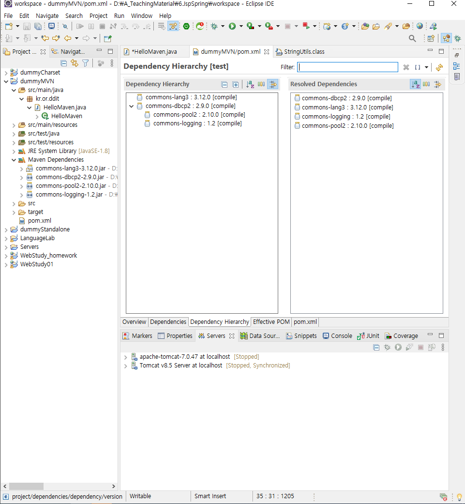Click the Tip of the Day lightbulb in status bar
This screenshot has width=465, height=504.
click(459, 497)
